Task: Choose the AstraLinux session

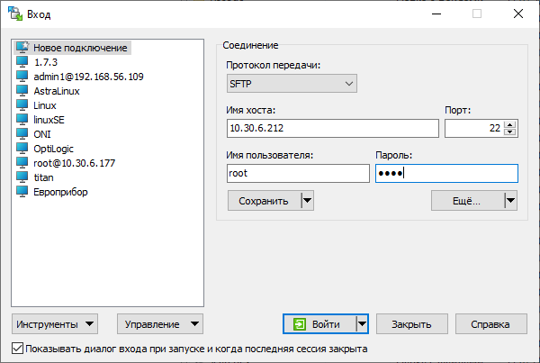Action: [57, 91]
